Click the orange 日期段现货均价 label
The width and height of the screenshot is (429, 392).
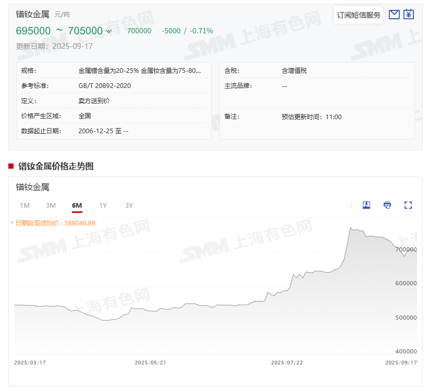click(55, 223)
